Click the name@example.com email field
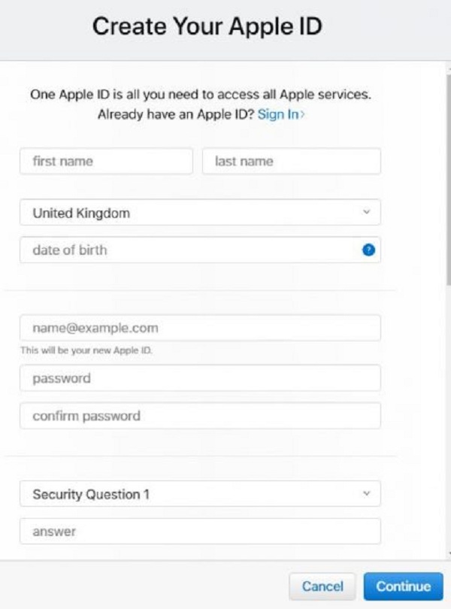The height and width of the screenshot is (609, 451). (x=200, y=328)
